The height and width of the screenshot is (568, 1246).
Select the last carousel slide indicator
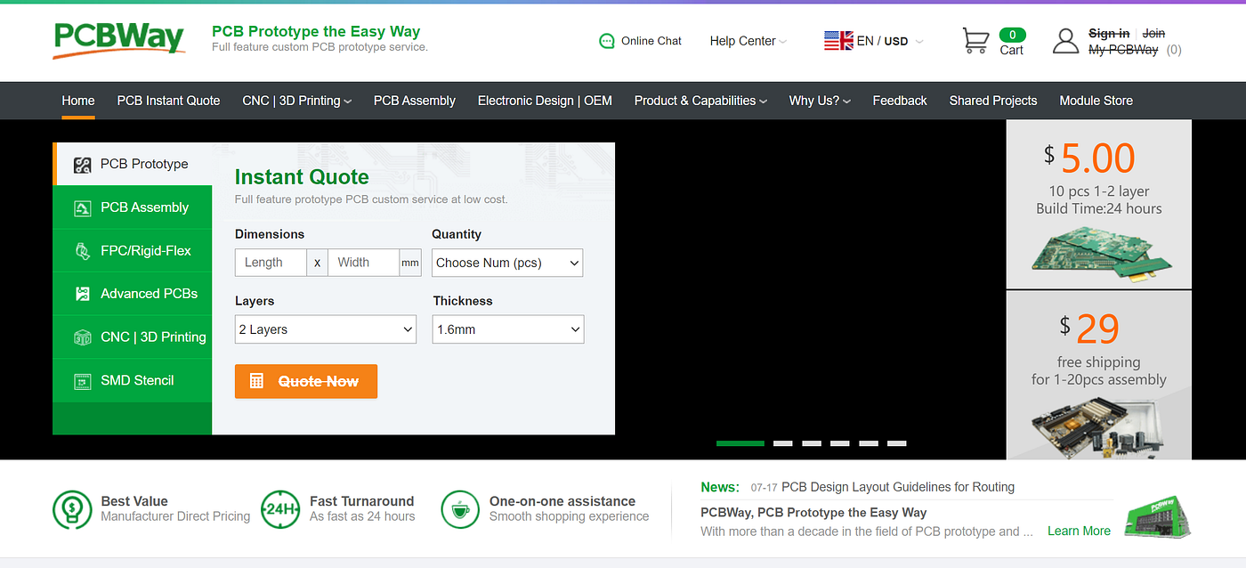tap(897, 442)
